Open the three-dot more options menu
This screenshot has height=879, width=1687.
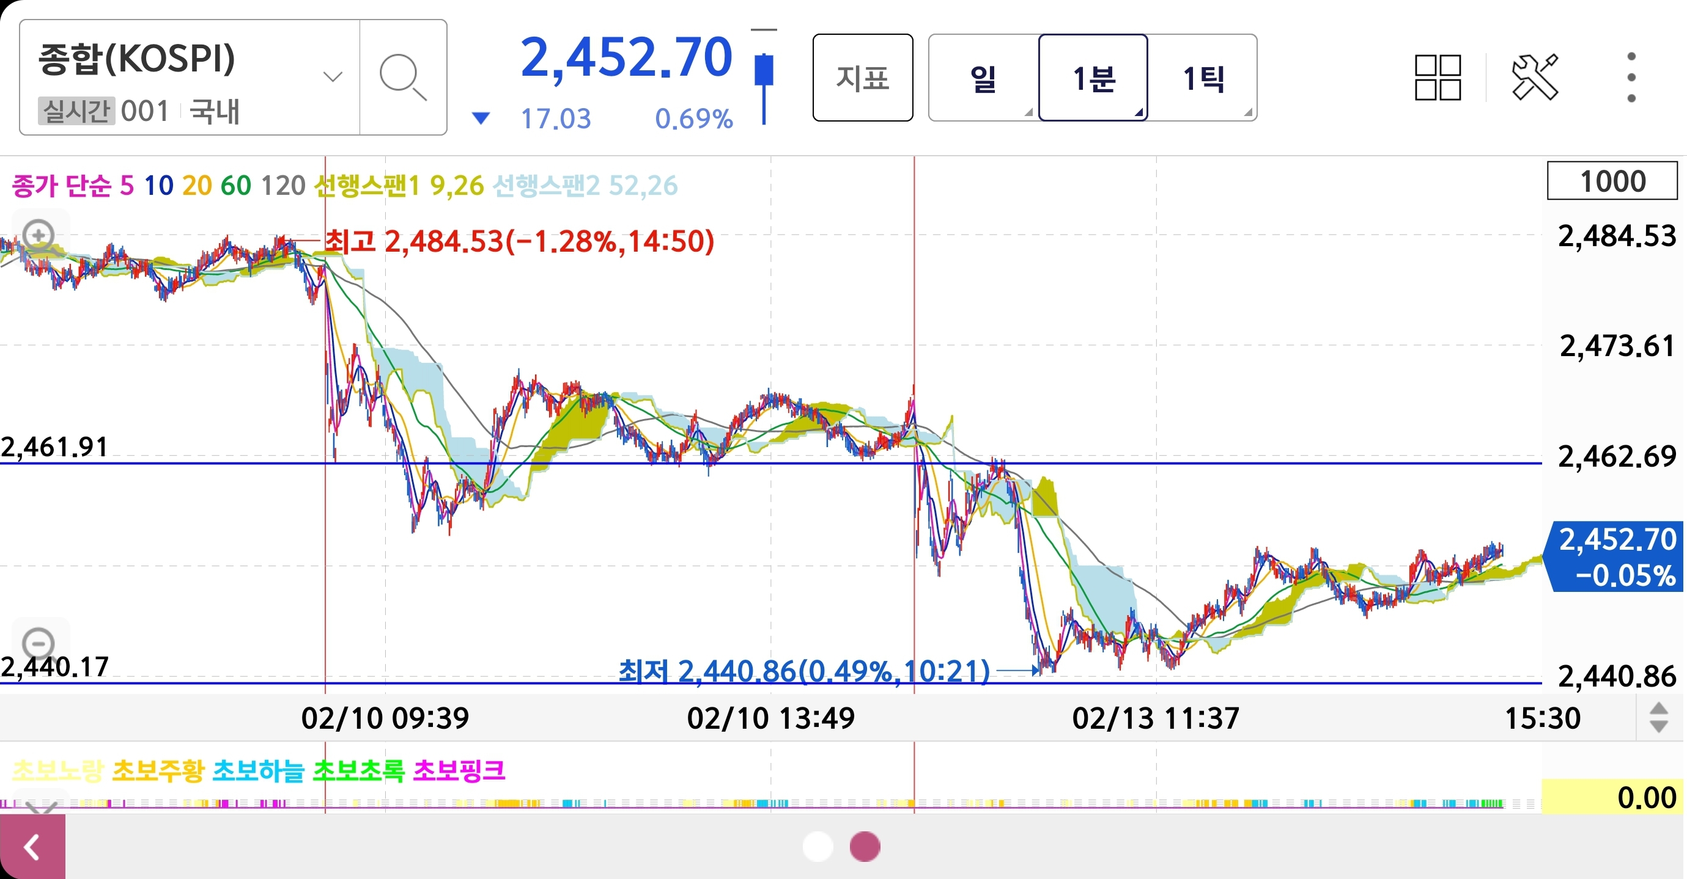[x=1631, y=77]
